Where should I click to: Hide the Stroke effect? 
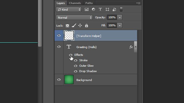76,60
